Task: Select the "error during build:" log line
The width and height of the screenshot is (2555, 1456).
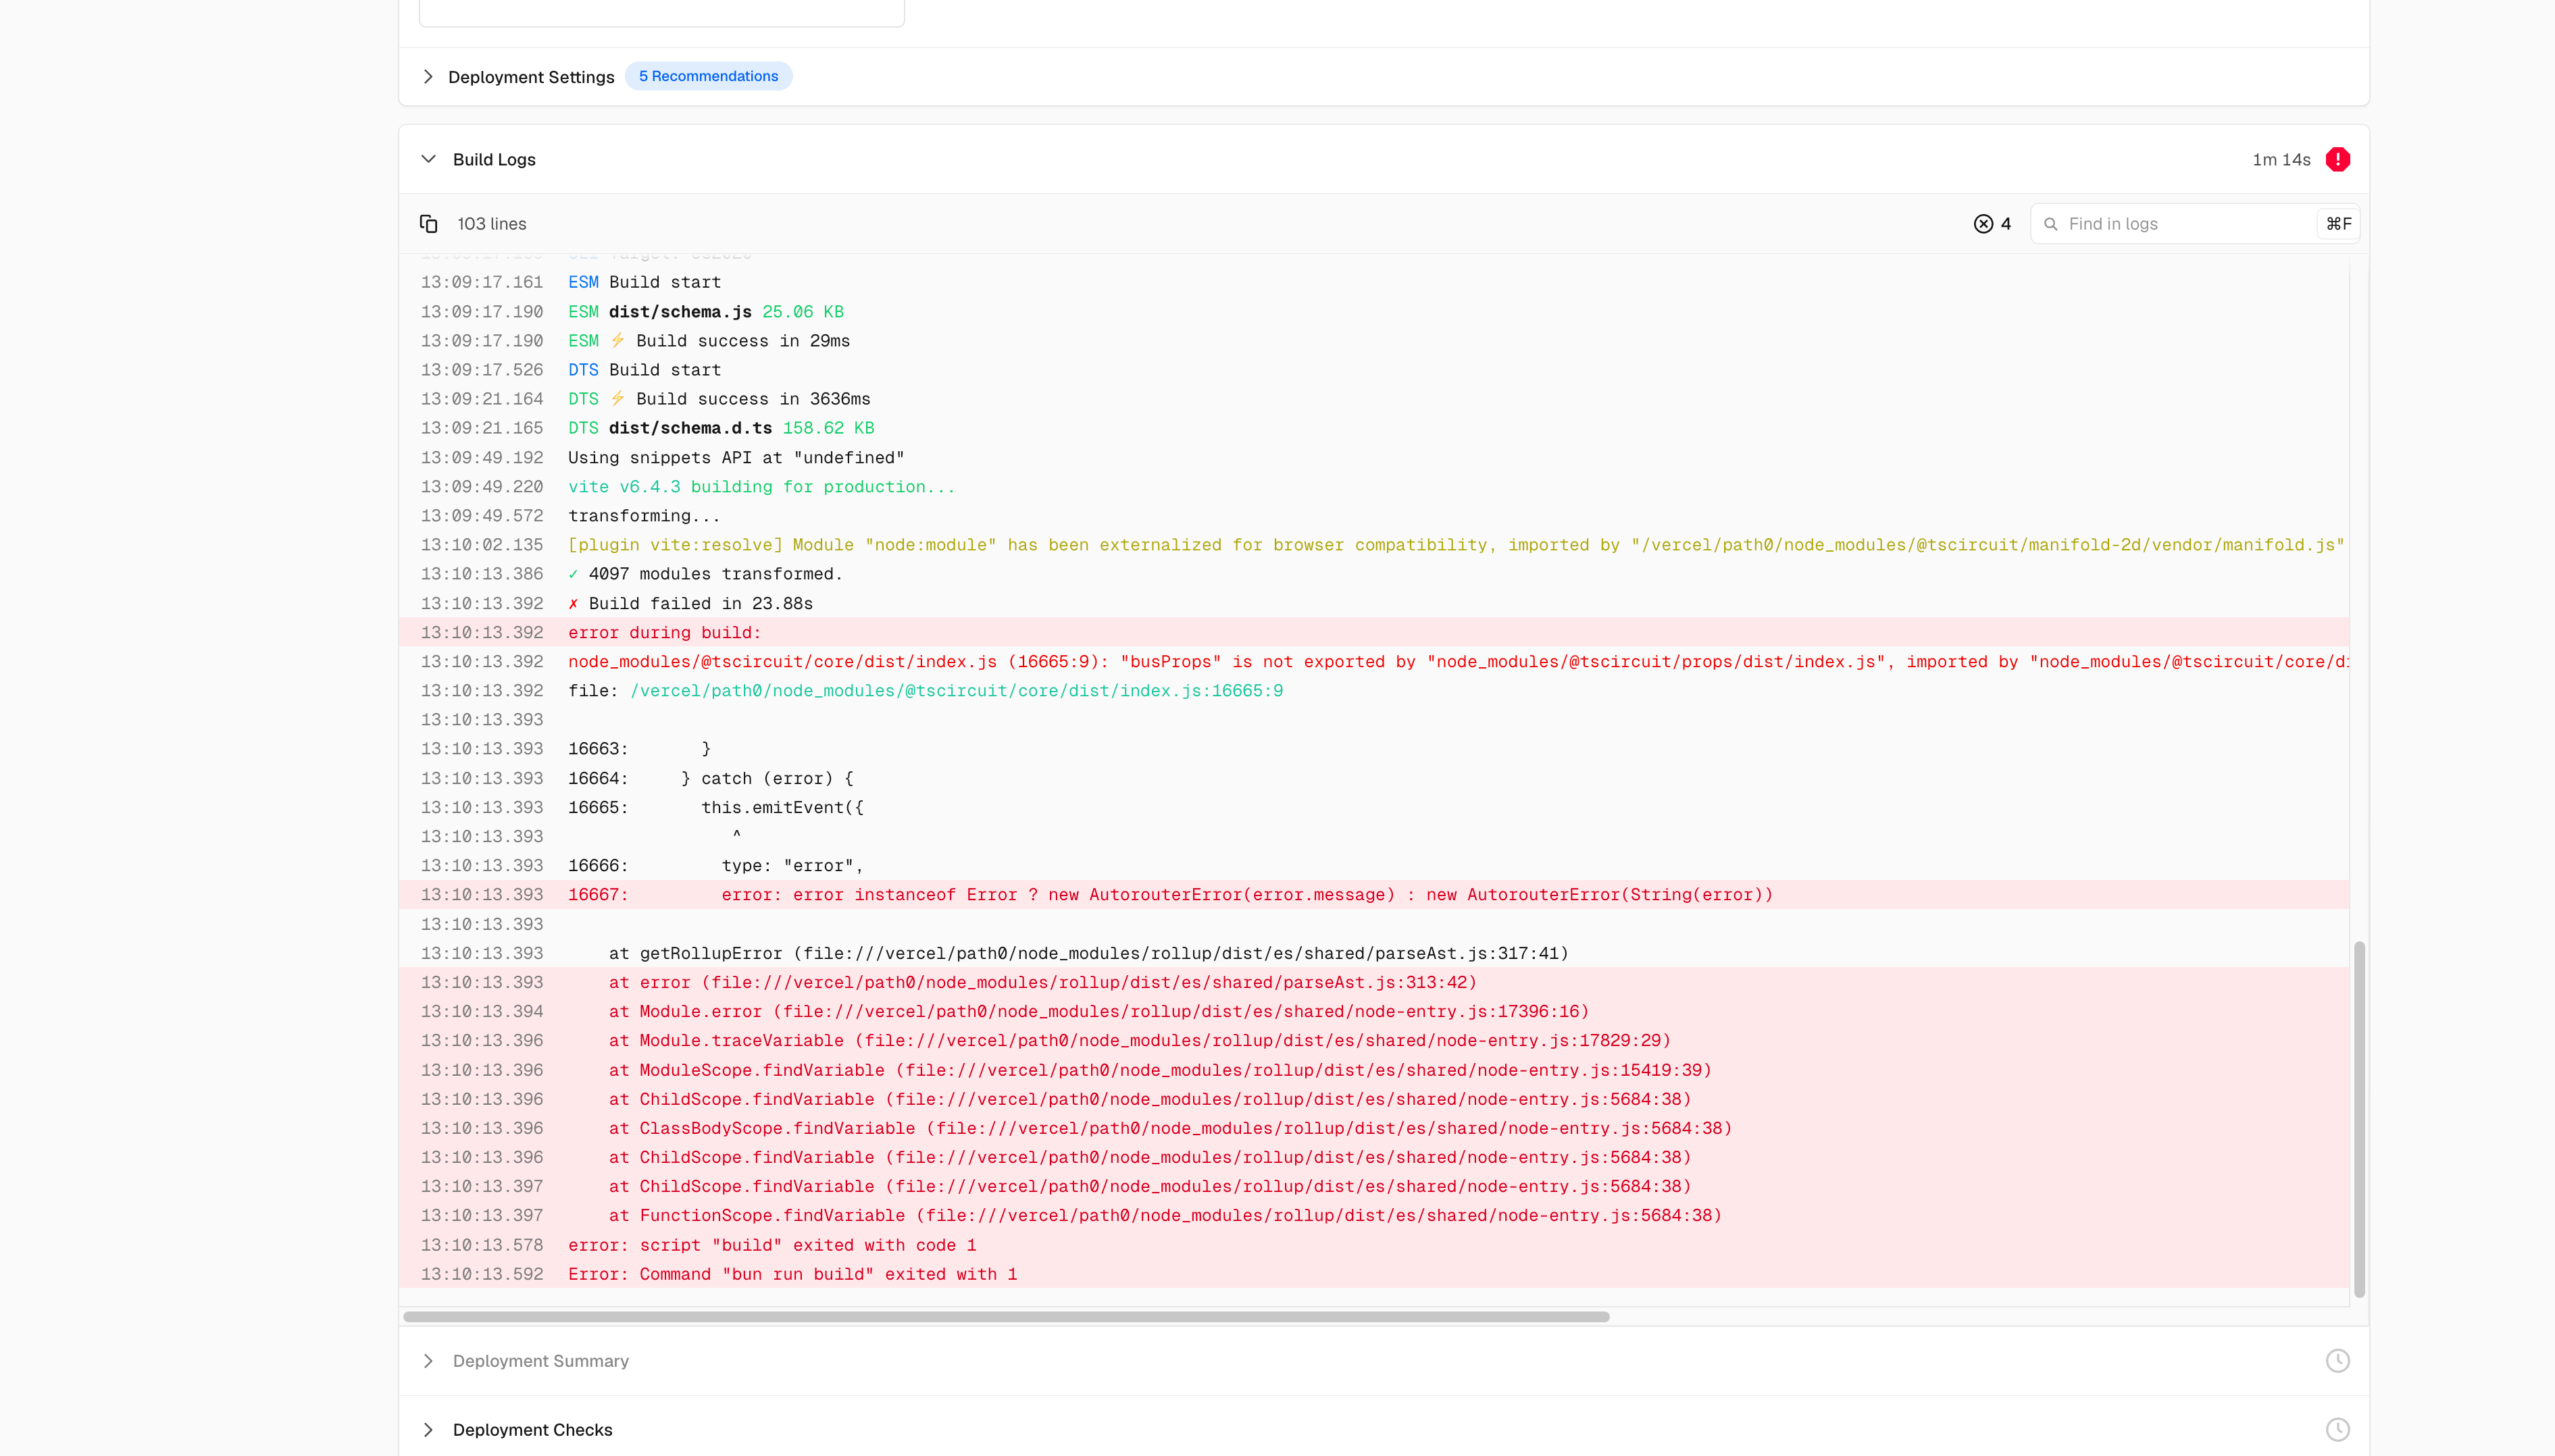Action: [x=1373, y=633]
